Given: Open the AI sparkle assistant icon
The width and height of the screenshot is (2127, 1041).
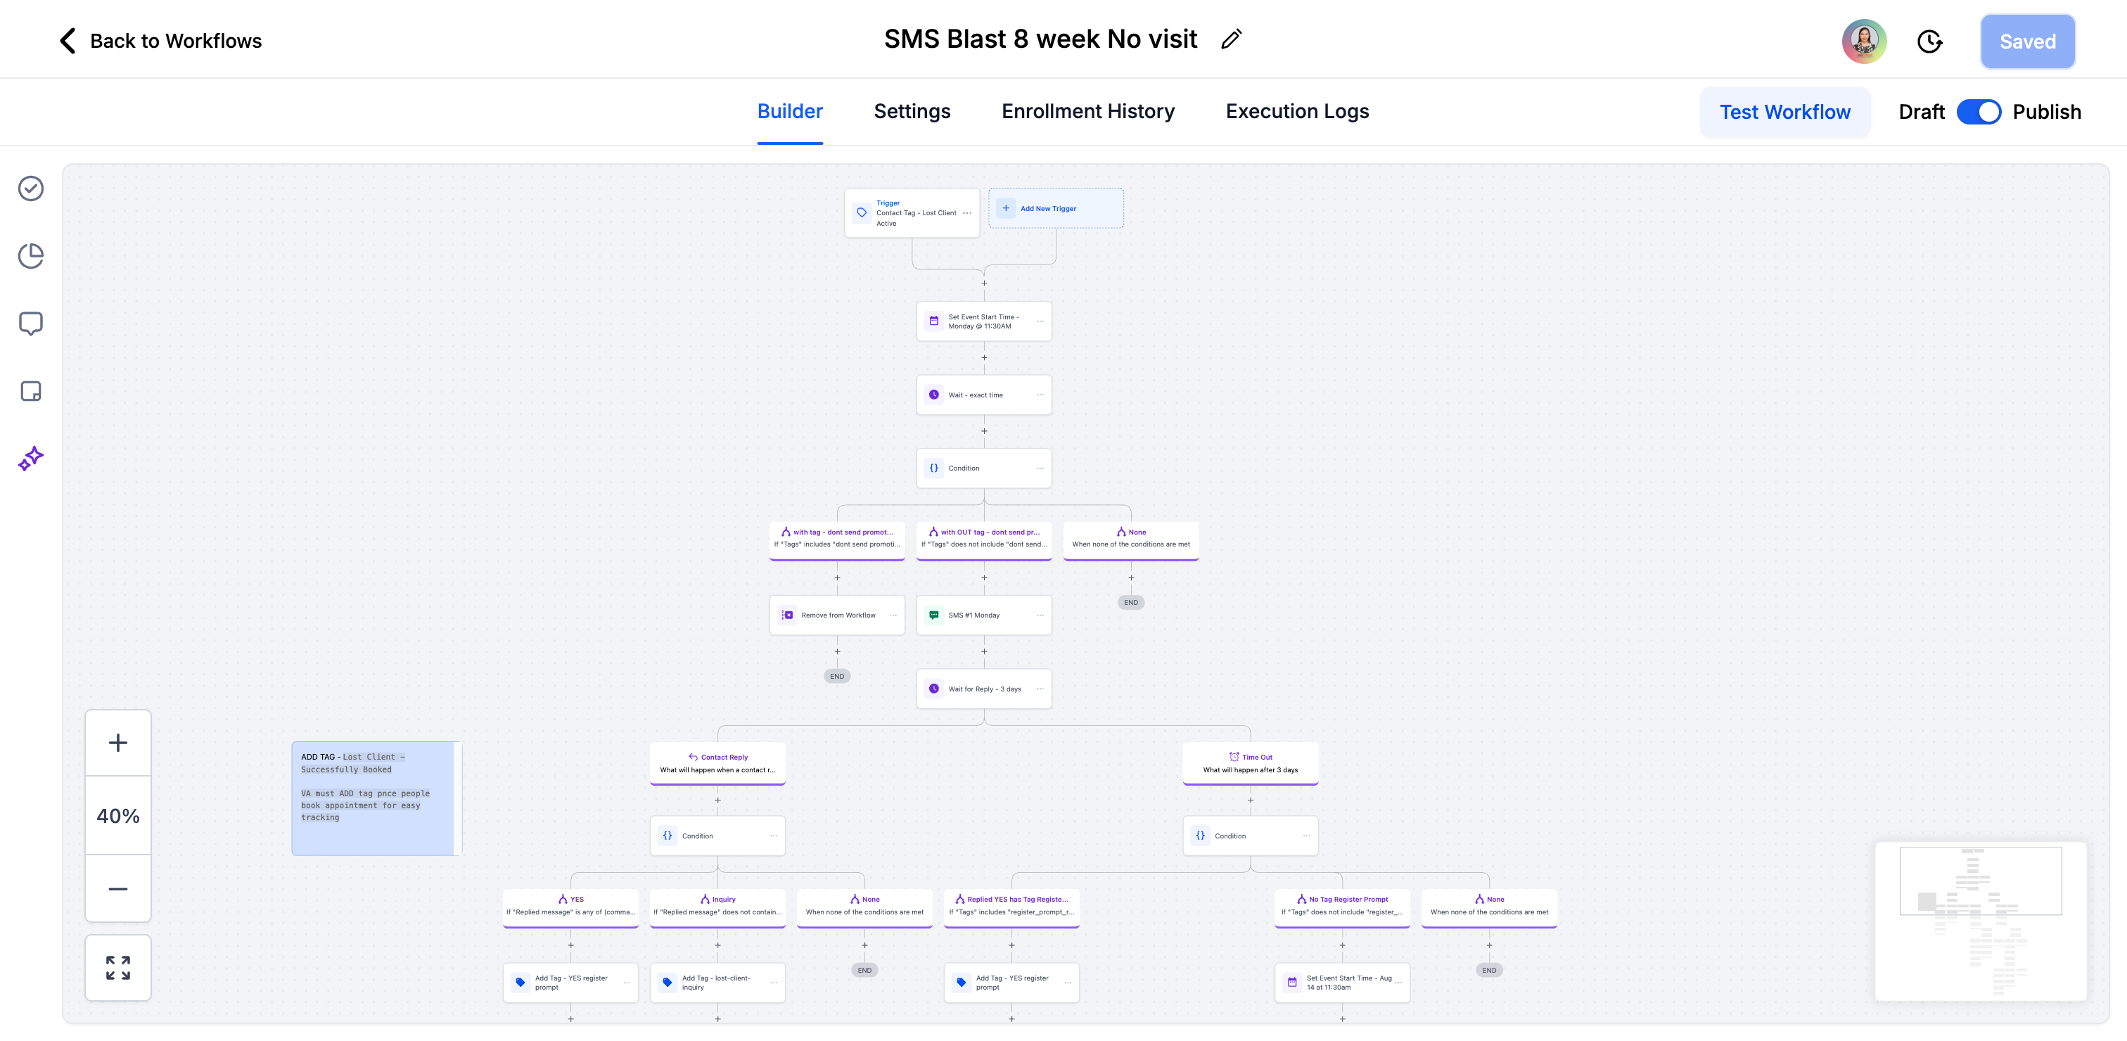Looking at the screenshot, I should [32, 459].
